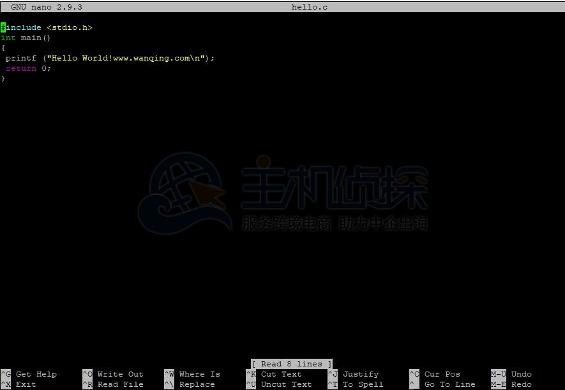565x390 pixels.
Task: Click the hello.c filename in the title bar
Action: pos(310,7)
